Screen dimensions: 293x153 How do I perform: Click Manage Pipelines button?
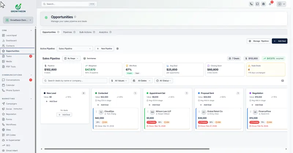point(259,41)
